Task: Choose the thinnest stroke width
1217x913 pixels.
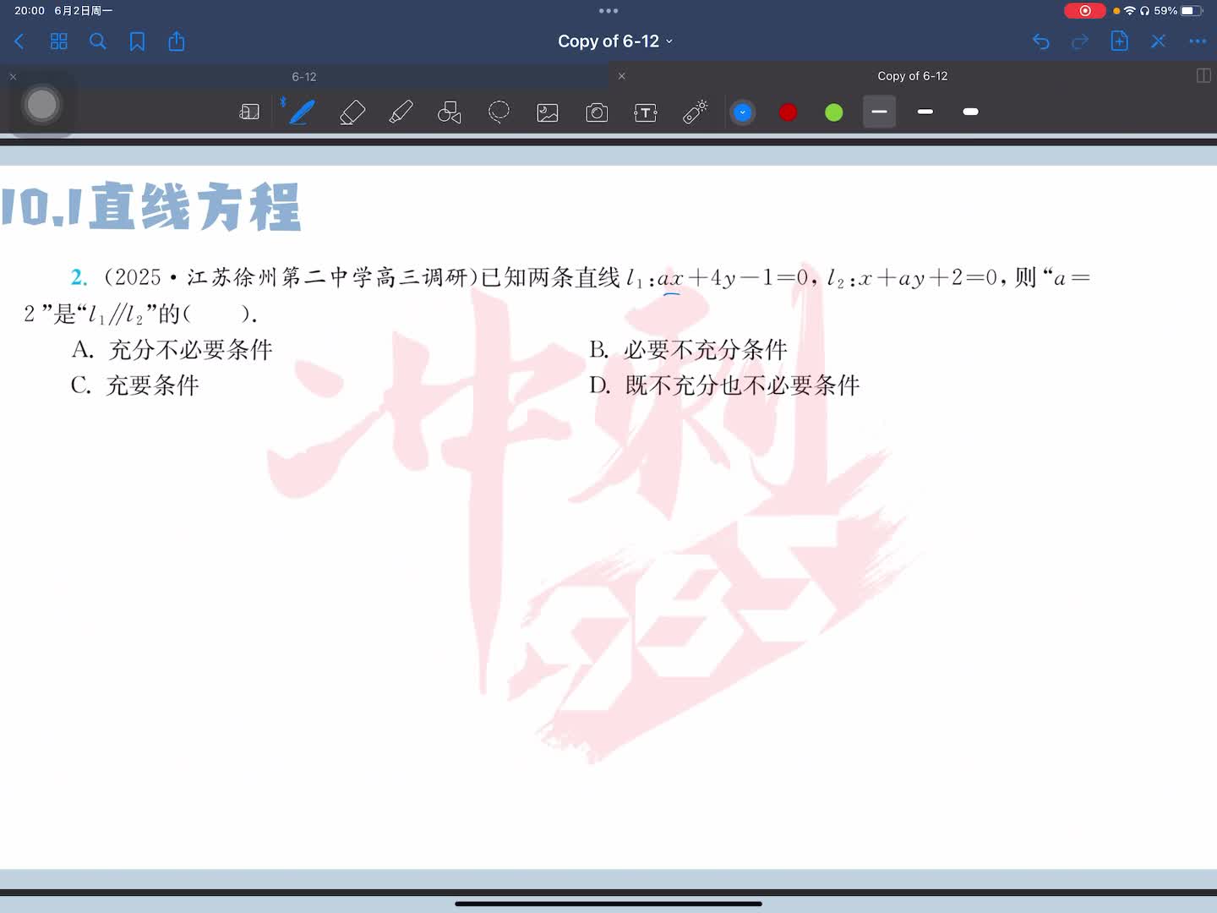Action: point(879,112)
